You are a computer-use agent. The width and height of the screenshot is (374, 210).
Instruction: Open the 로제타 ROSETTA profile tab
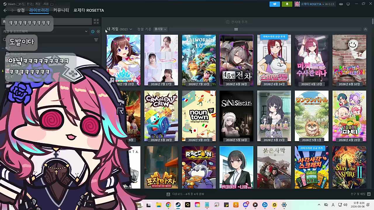pos(89,10)
